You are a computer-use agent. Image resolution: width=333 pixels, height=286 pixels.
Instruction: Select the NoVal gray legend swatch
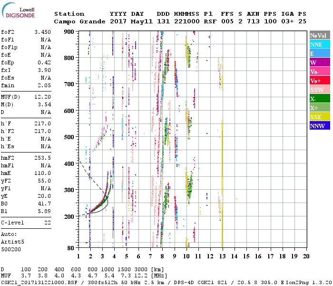(x=319, y=35)
